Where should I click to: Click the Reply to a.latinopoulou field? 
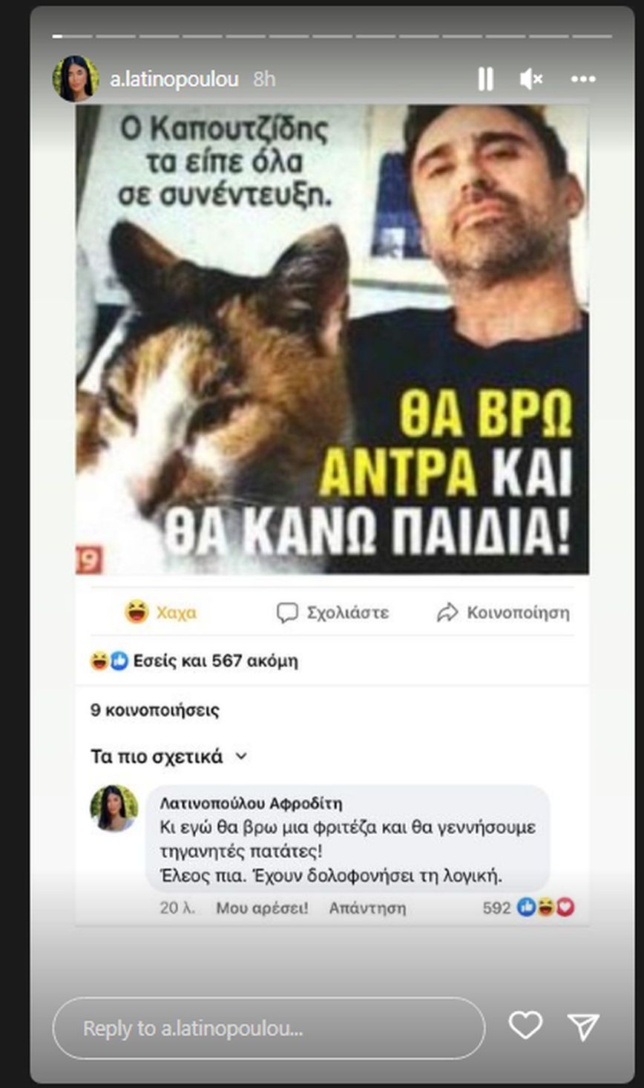click(x=269, y=1029)
